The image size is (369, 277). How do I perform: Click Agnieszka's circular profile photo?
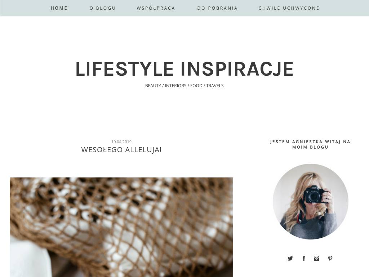click(x=310, y=202)
